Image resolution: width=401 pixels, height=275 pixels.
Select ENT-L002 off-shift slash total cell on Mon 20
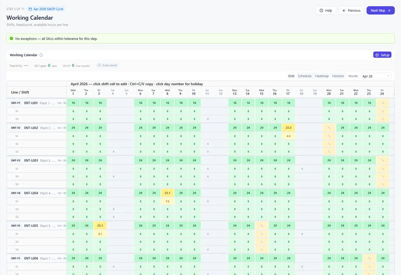point(329,128)
